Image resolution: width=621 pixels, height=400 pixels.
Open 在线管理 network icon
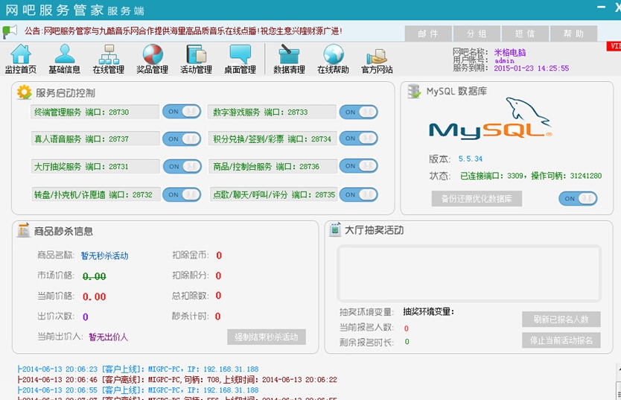point(109,59)
